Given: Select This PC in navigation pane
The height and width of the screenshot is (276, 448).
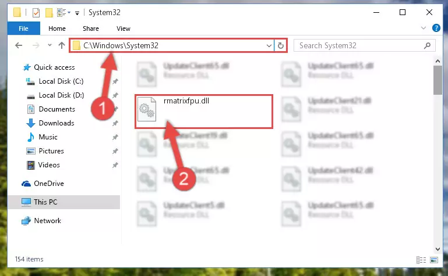Looking at the screenshot, I should [45, 202].
